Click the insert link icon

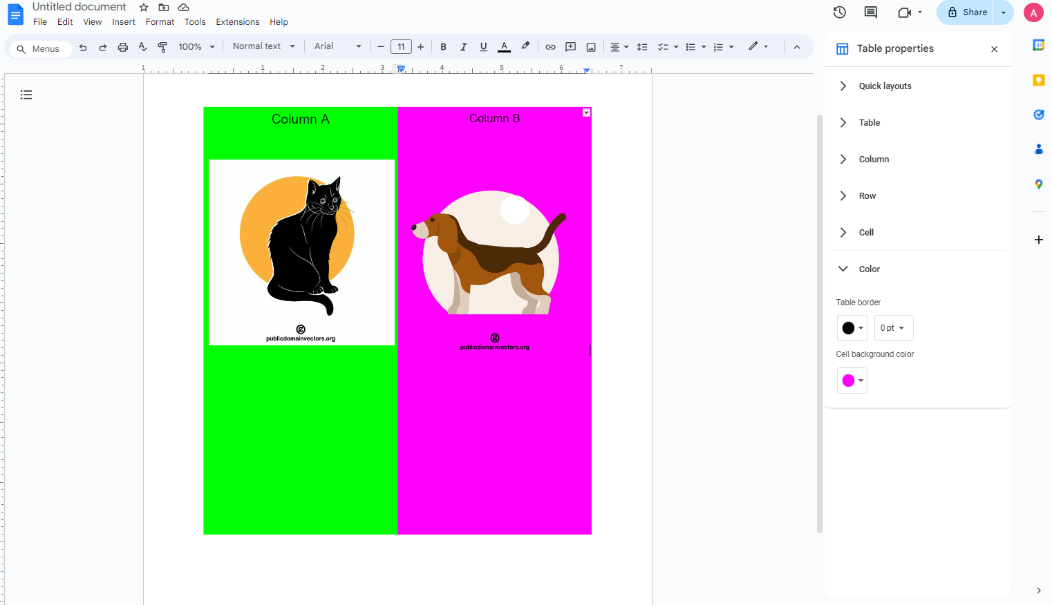[x=550, y=46]
